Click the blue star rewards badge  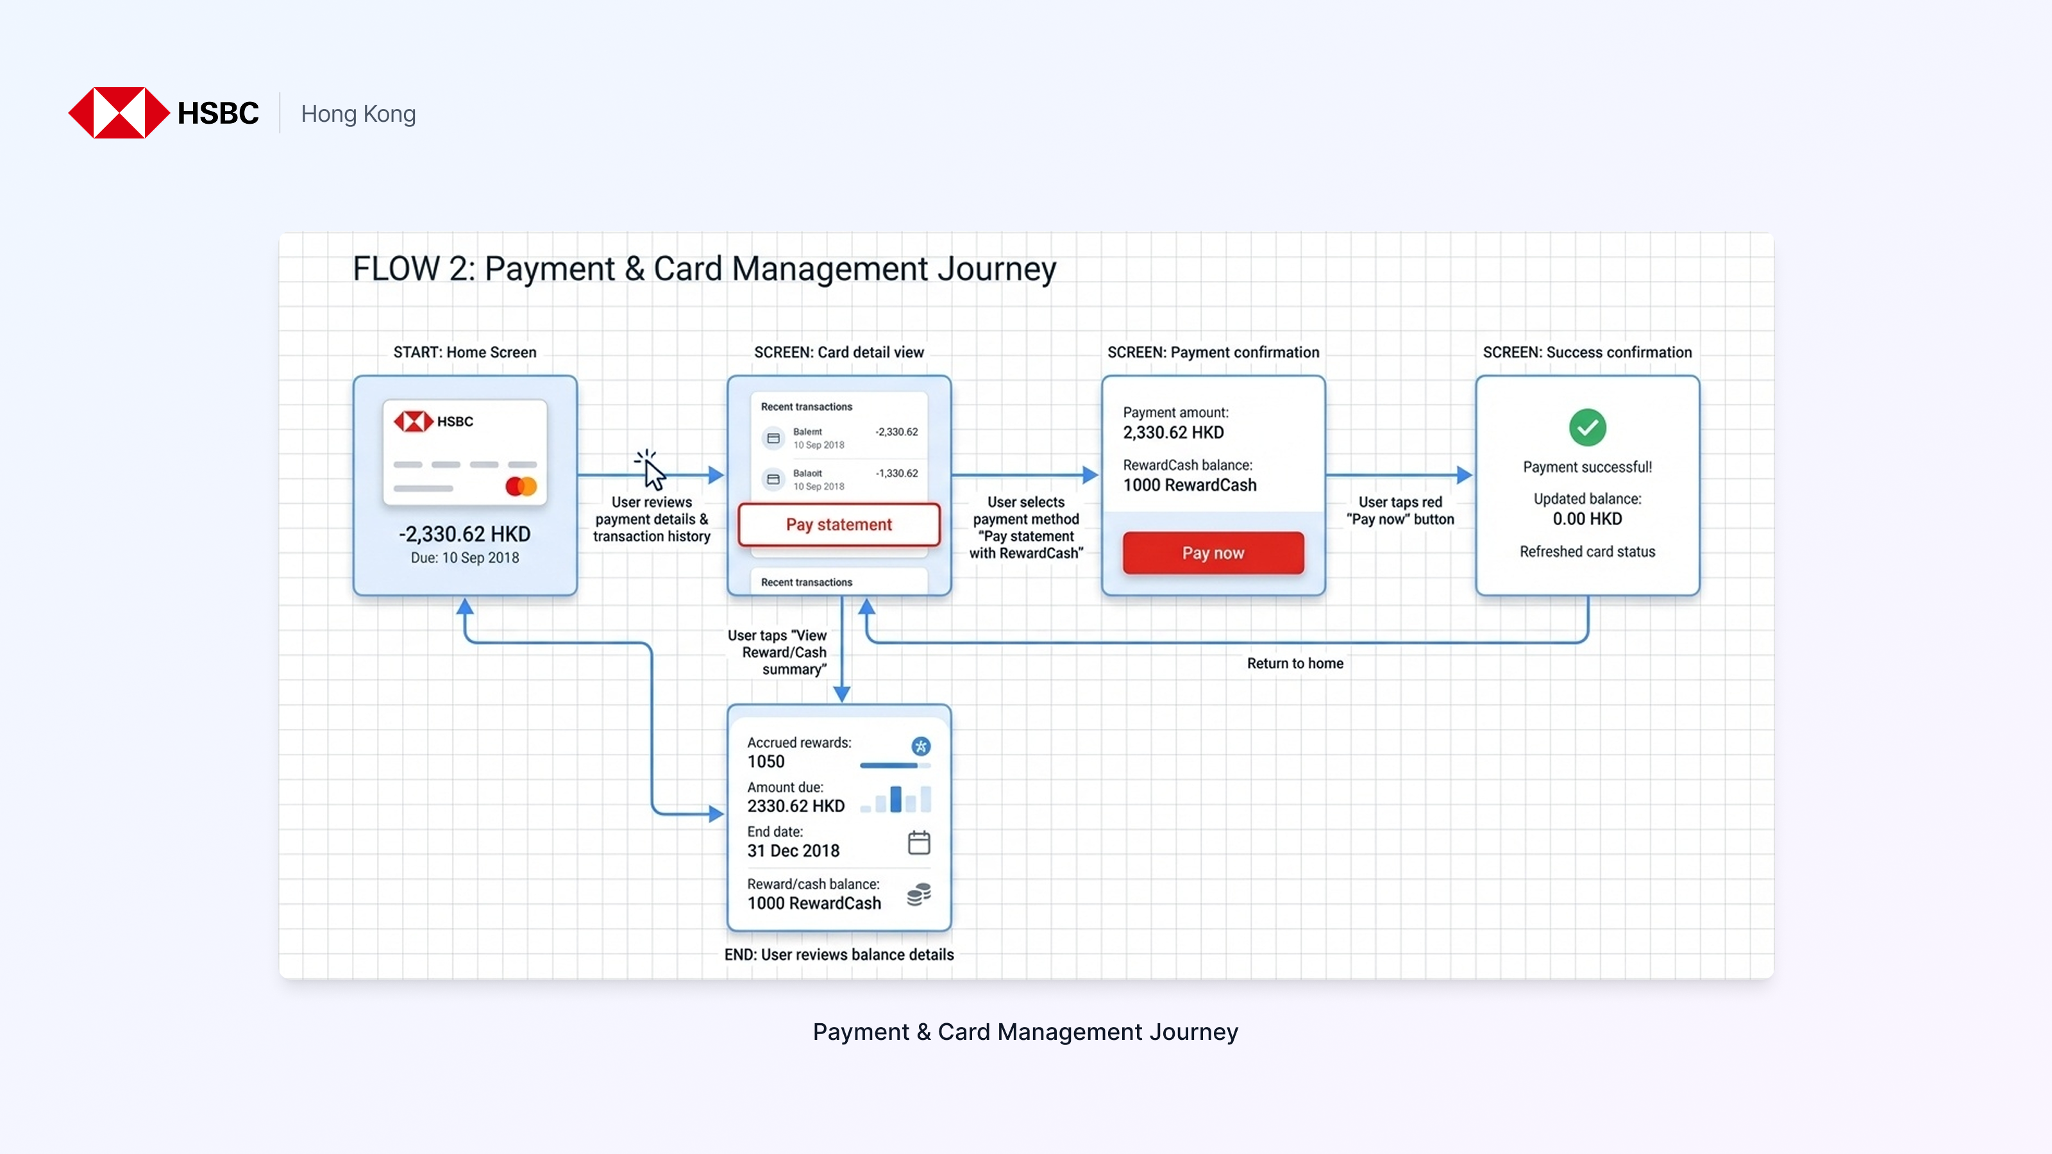click(x=921, y=746)
